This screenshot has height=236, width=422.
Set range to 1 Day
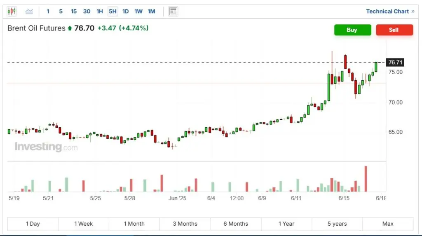pyautogui.click(x=33, y=224)
